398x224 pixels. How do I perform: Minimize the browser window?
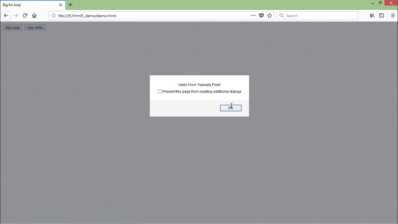(373, 3)
